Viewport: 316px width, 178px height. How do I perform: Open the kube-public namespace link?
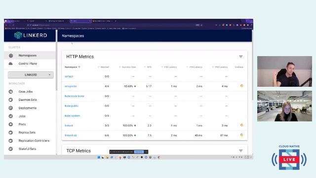[x=72, y=106]
